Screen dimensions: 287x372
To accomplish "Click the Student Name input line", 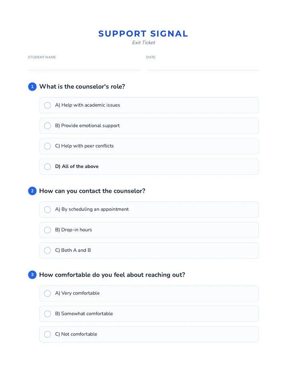I will (84, 66).
